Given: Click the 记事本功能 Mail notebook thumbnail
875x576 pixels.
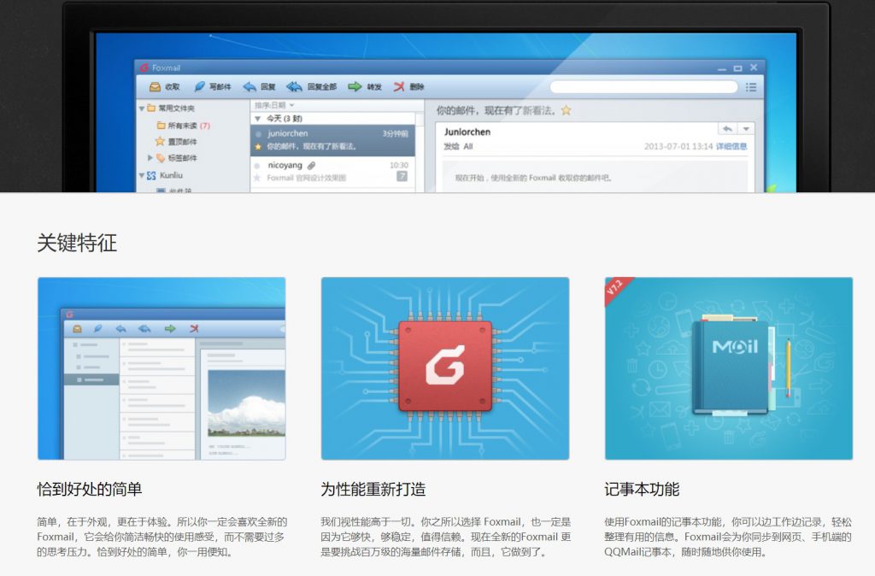Looking at the screenshot, I should [728, 368].
